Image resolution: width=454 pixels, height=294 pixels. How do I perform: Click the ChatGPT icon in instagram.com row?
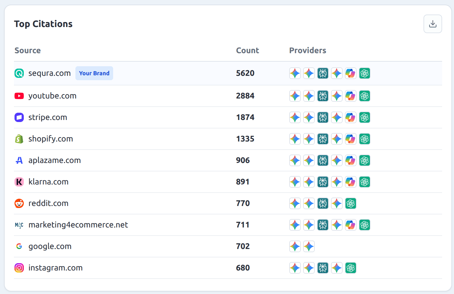pos(351,268)
